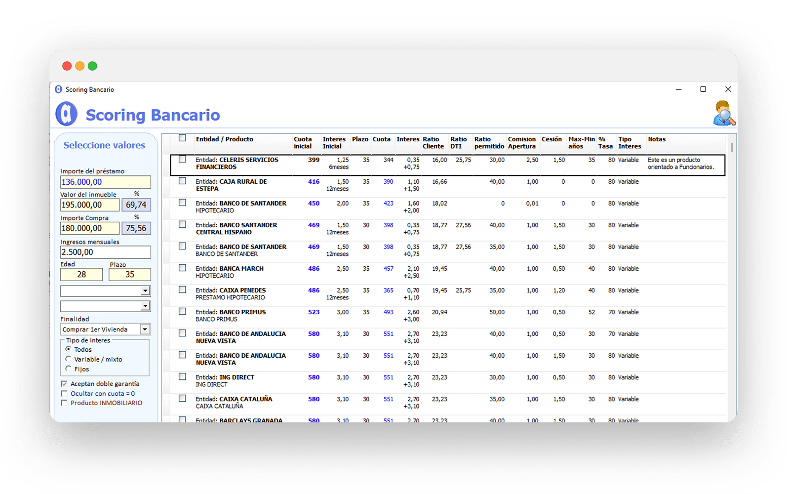Click the small title bar app icon
This screenshot has height=494, width=787.
pyautogui.click(x=58, y=89)
